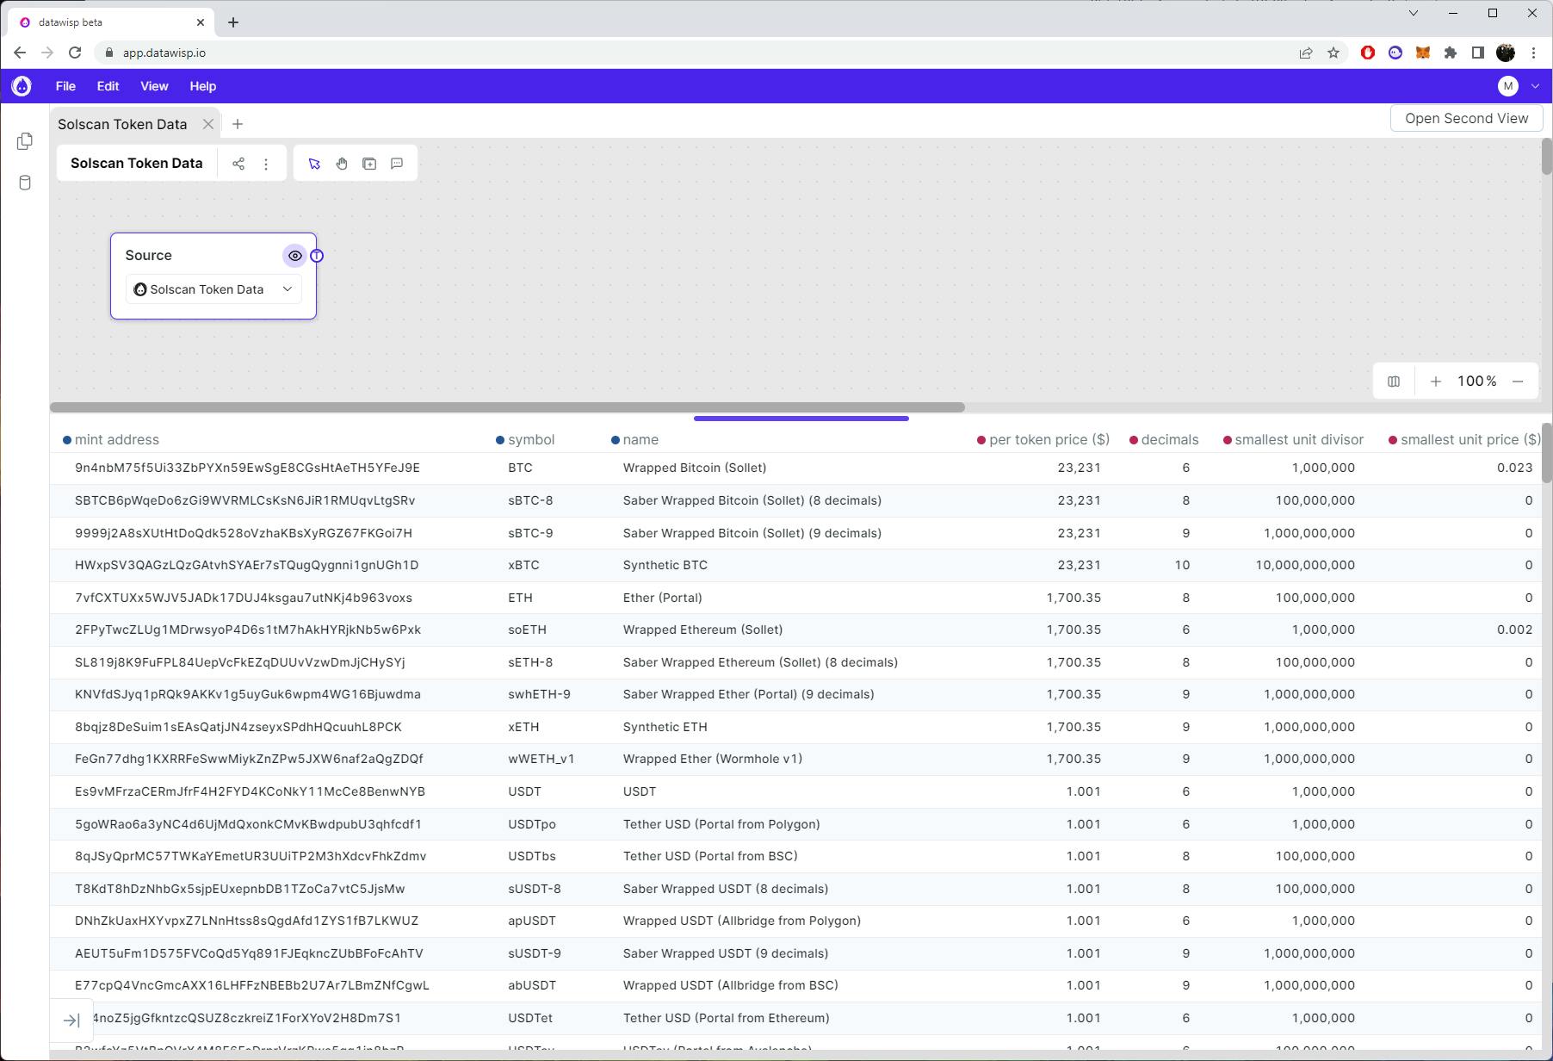Screen dimensions: 1553x1061
Task: Click the share icon beside Solscan Token Data
Action: [238, 164]
